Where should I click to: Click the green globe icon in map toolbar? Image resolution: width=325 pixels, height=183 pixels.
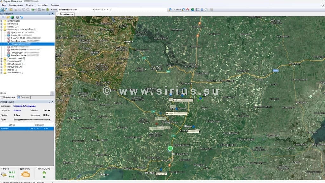[192, 9]
